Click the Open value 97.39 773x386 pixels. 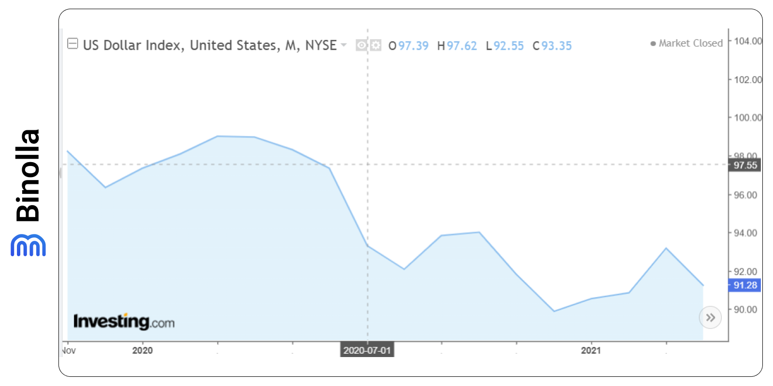[413, 46]
